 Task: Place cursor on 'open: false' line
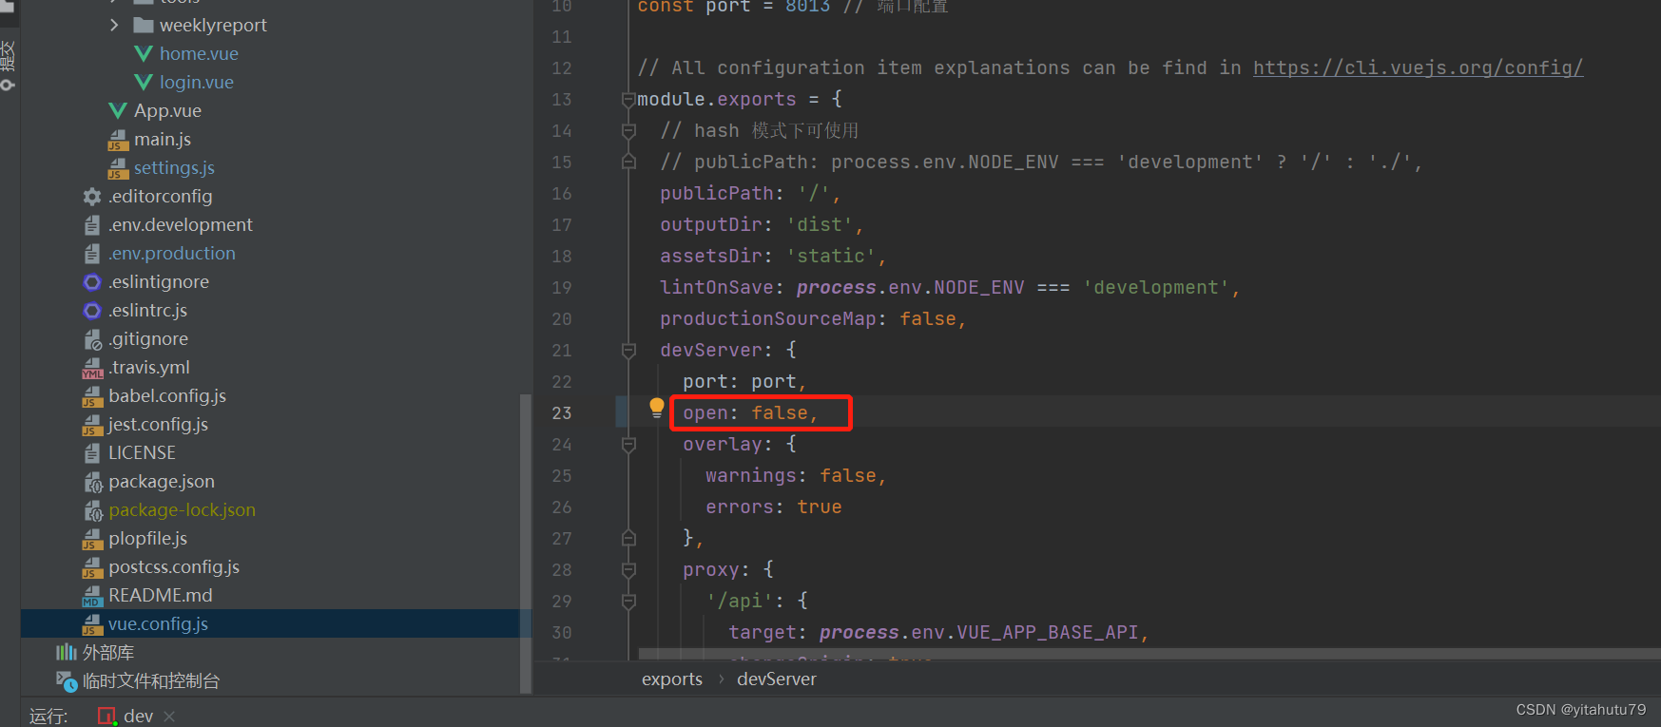tap(750, 412)
